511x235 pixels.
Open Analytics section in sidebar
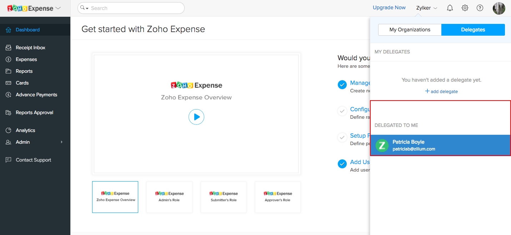(25, 130)
